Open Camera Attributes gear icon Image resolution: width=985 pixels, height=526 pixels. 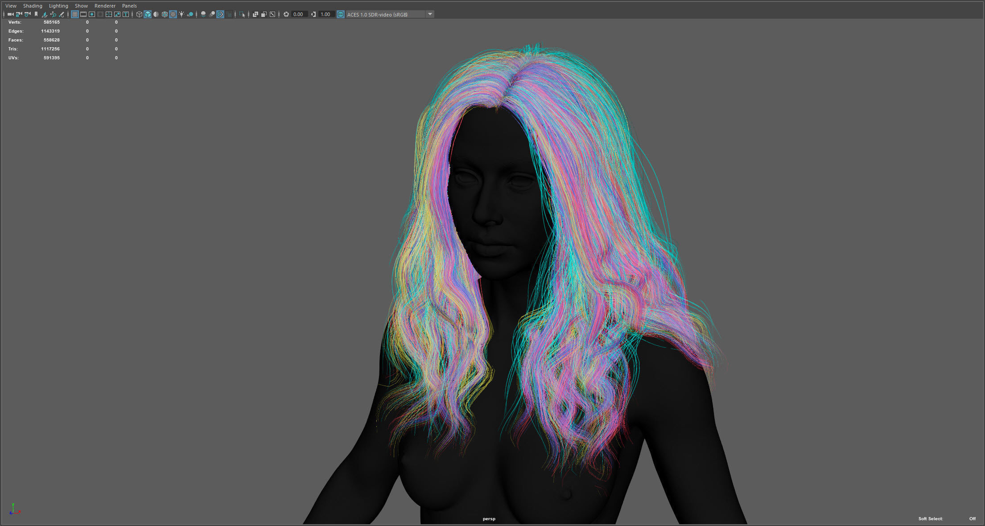tap(27, 14)
